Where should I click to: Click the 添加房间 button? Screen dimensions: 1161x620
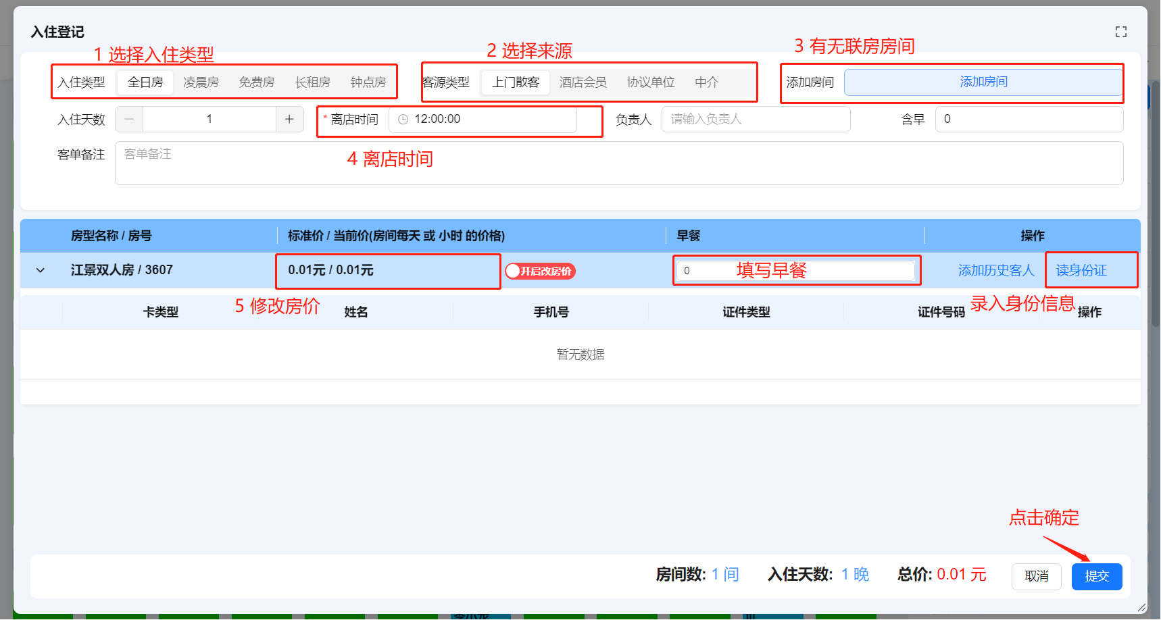[983, 82]
